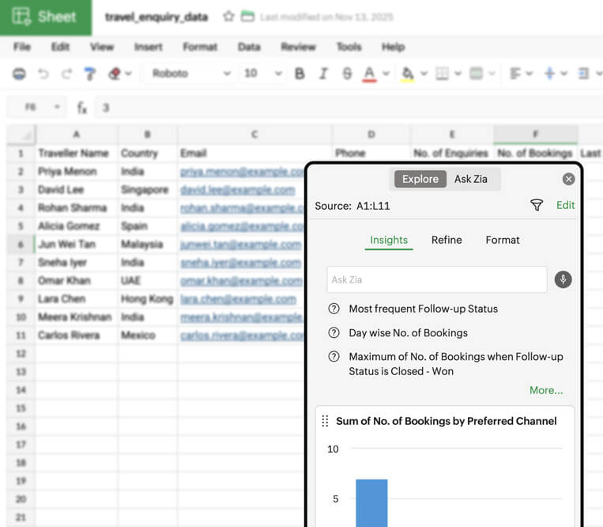Click the drag handle beside chart title
This screenshot has height=527, width=603.
(325, 421)
